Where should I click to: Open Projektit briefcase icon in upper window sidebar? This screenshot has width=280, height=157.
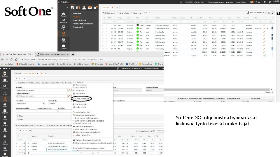64,47
